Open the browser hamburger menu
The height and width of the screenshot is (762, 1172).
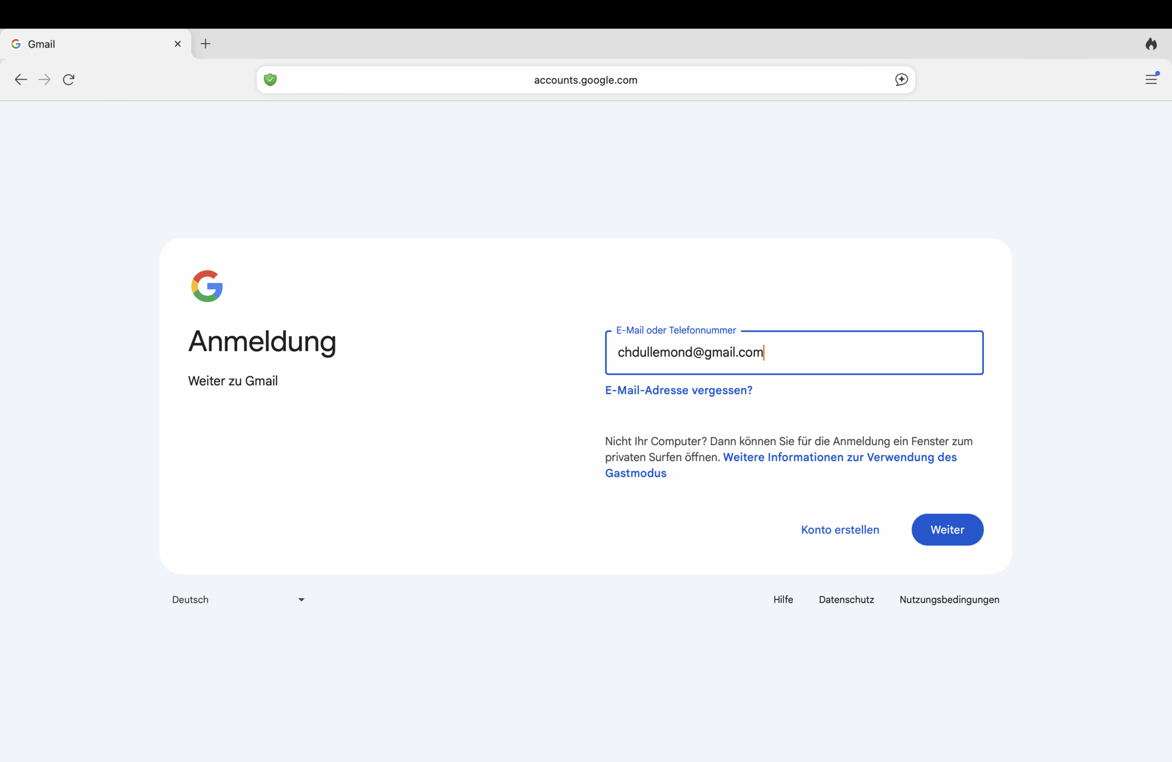(1152, 79)
